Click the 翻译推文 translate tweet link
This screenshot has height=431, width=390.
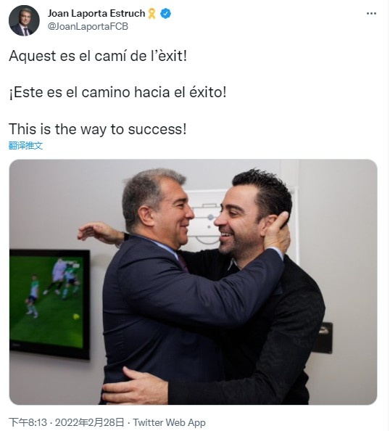tap(25, 145)
